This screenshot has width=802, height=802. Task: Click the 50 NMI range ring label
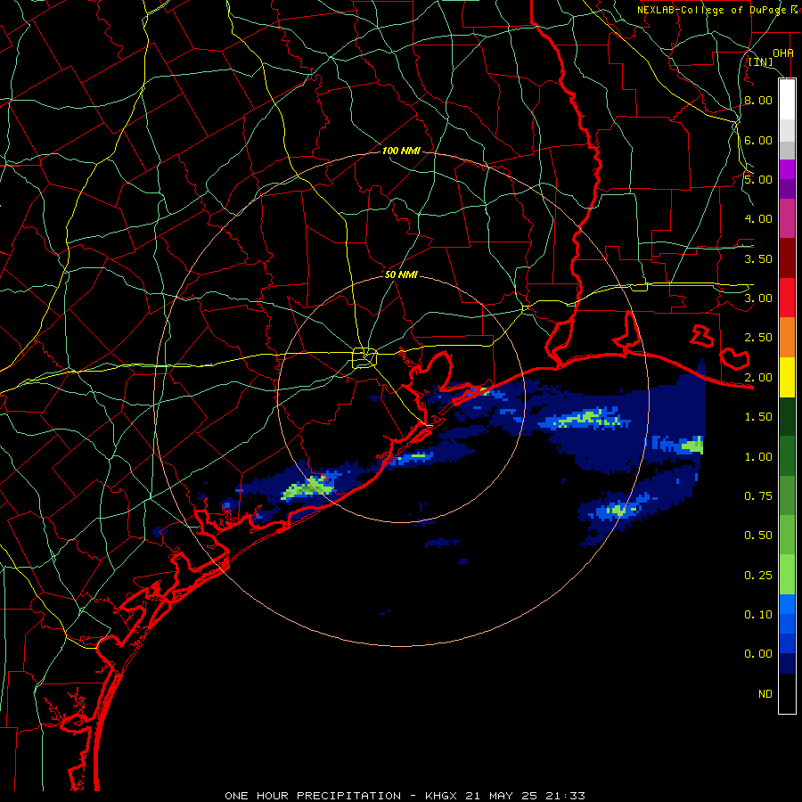401,275
